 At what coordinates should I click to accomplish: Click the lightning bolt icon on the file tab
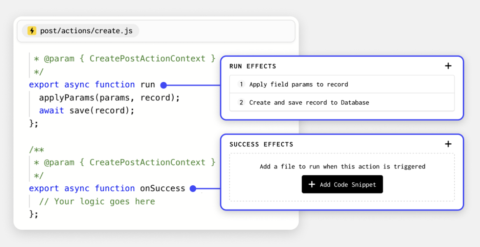point(33,30)
